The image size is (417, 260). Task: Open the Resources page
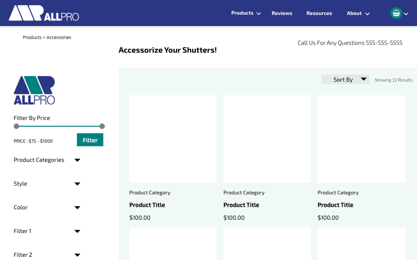coord(319,13)
